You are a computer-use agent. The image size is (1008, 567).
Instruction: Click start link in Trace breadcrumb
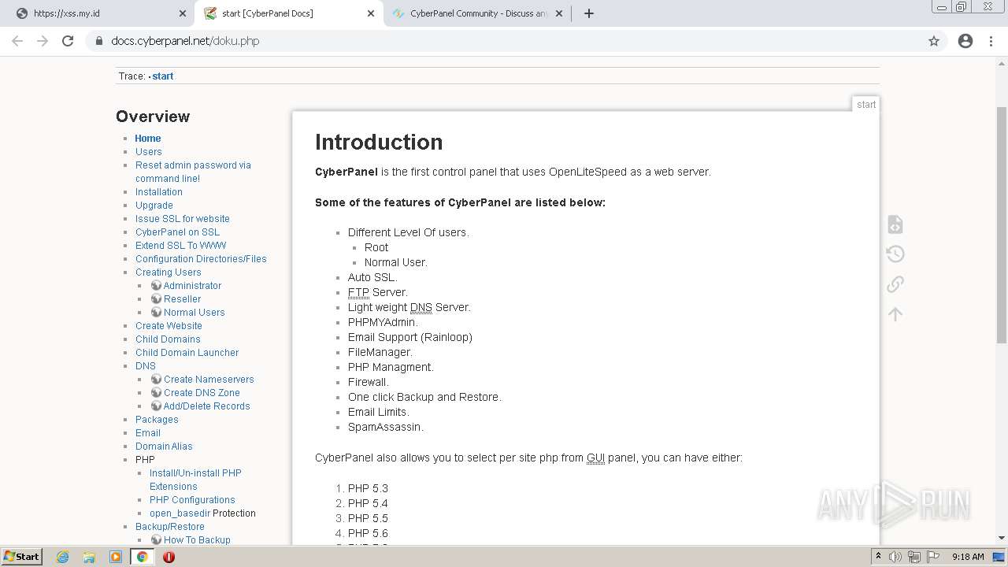(163, 76)
